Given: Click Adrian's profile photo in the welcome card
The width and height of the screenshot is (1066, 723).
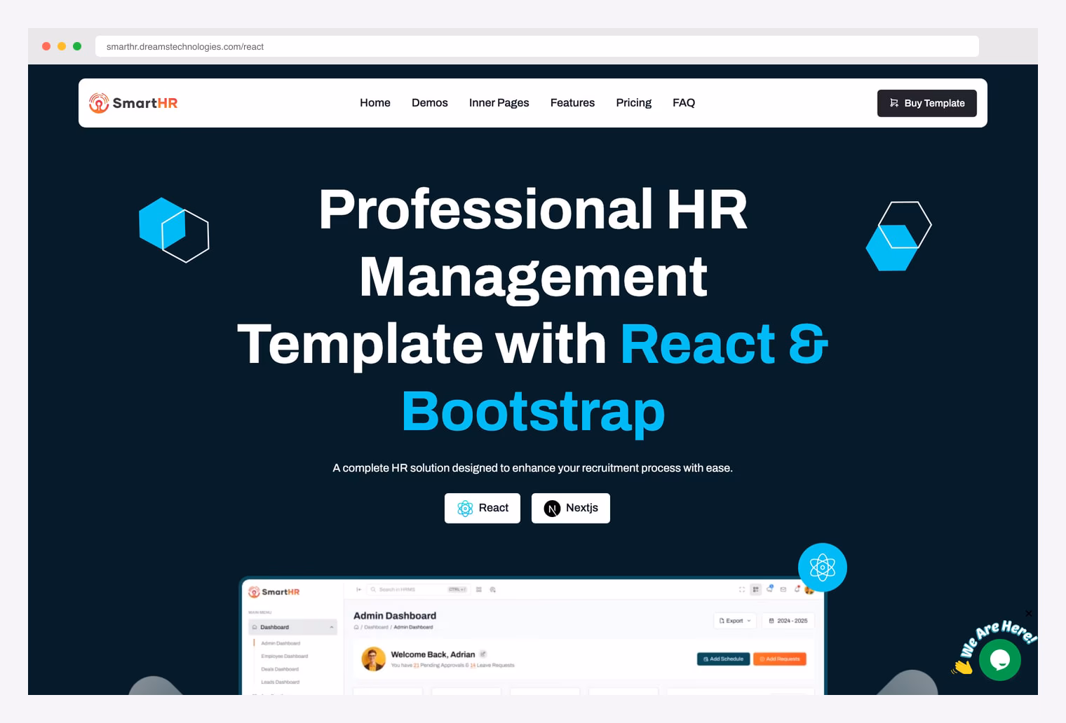Looking at the screenshot, I should click(373, 659).
